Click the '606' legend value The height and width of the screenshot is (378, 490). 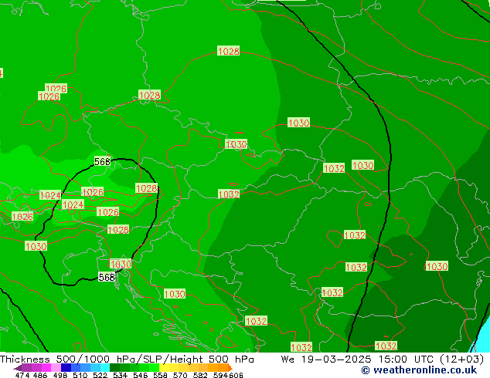point(236,375)
